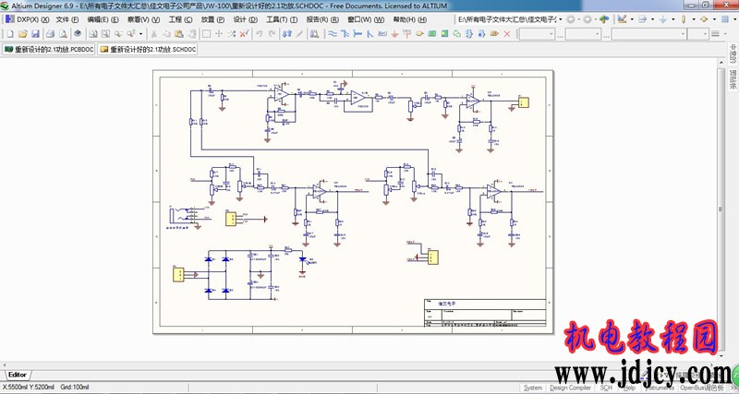
Task: Open the OpenBus调色板 panel button
Action: [x=702, y=388]
